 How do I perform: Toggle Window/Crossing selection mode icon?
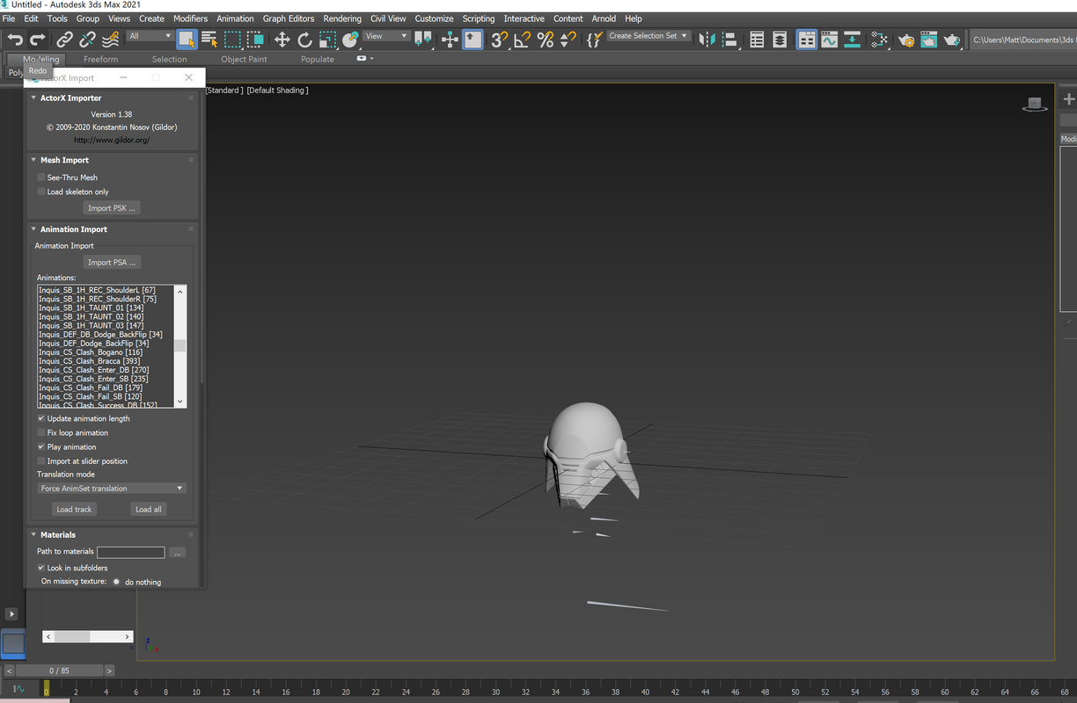pos(255,40)
